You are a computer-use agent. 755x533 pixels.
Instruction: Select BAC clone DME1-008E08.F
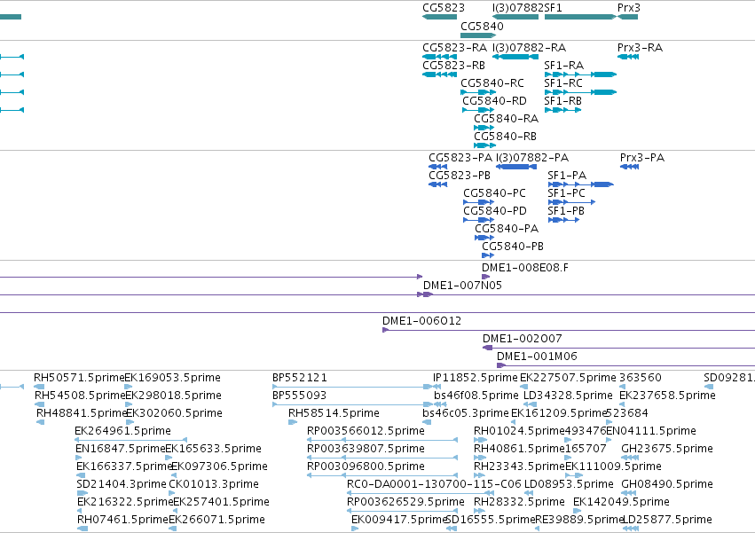tap(486, 277)
